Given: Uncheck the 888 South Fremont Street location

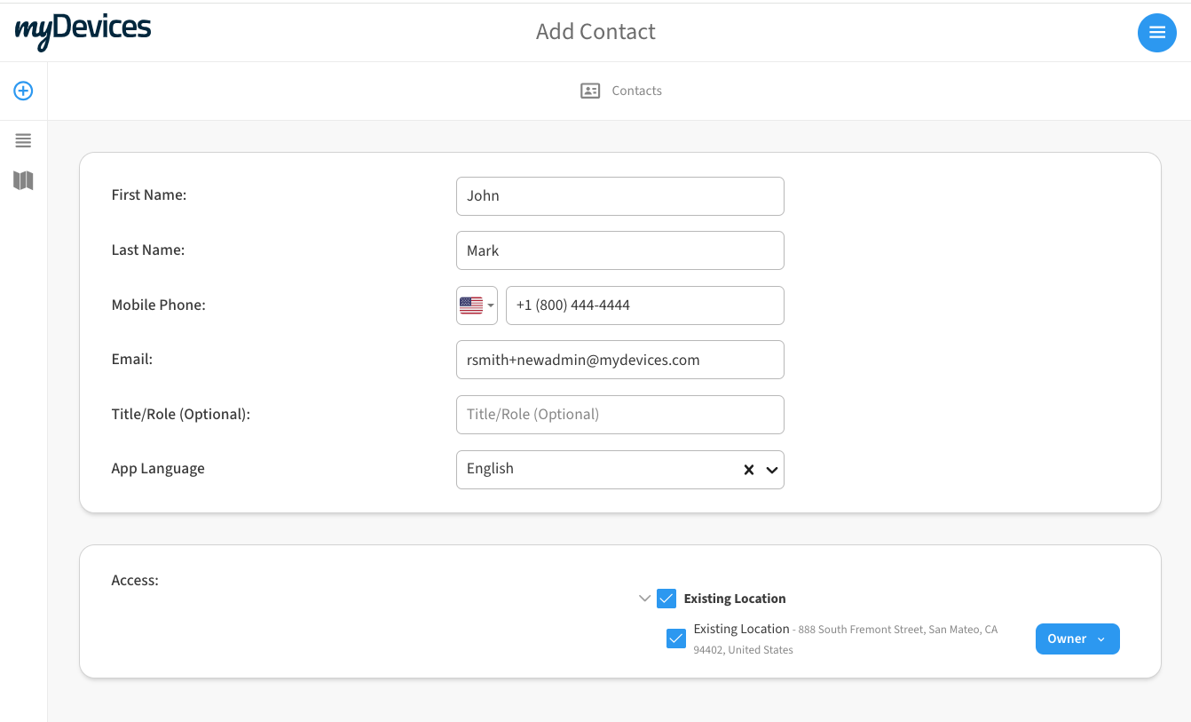Looking at the screenshot, I should (676, 639).
